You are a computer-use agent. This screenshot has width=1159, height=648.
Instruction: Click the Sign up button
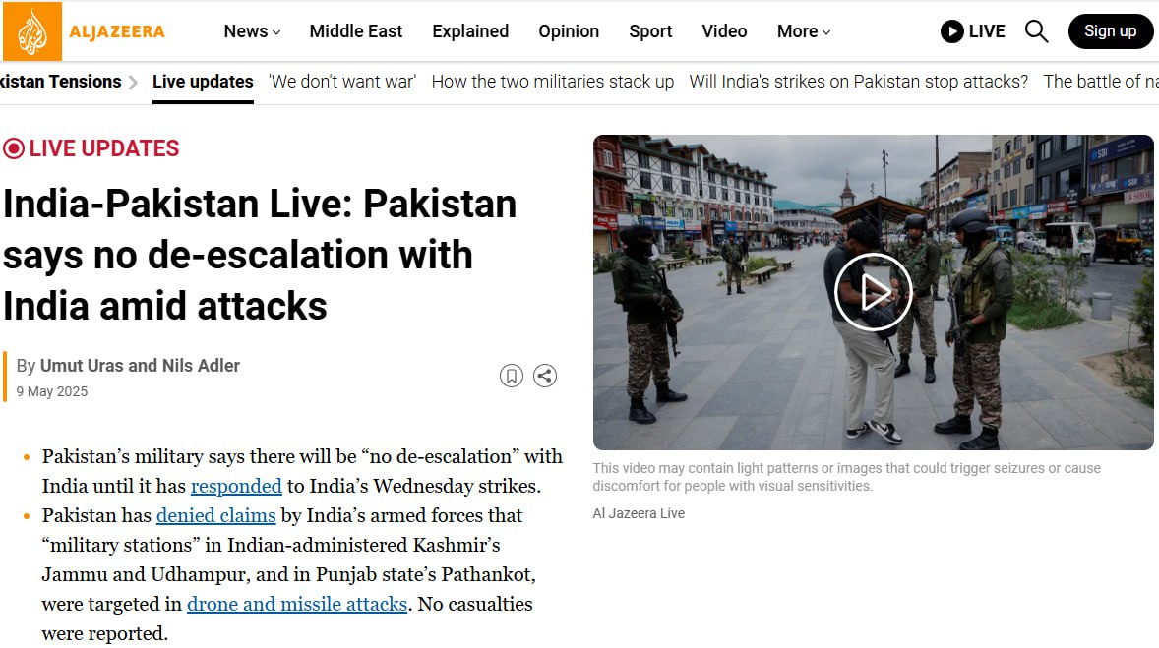pos(1110,31)
